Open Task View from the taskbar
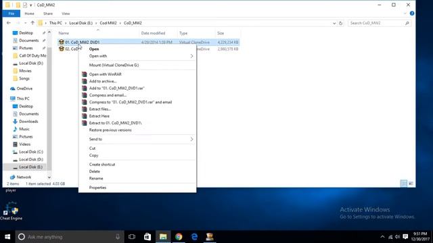433x243 pixels. point(132,237)
